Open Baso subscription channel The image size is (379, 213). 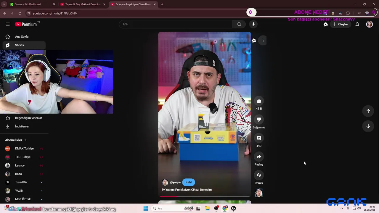click(24, 174)
